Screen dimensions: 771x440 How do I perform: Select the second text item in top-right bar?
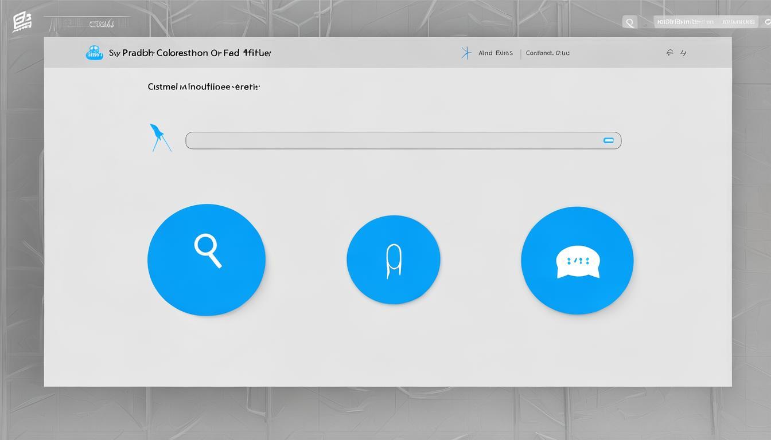(x=738, y=22)
